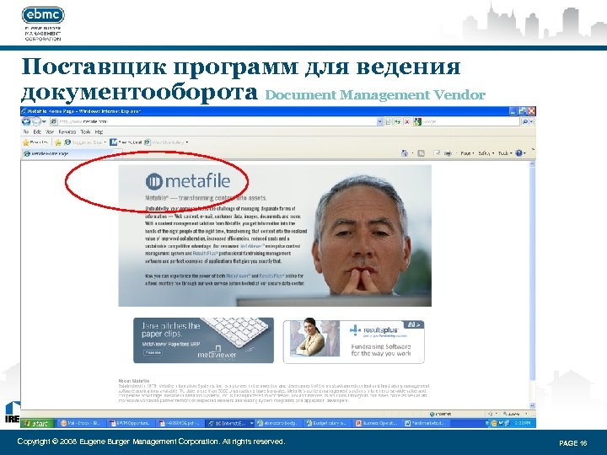The width and height of the screenshot is (607, 455).
Task: Switch to the Mail Inbox taskbar item
Action: pyautogui.click(x=80, y=423)
